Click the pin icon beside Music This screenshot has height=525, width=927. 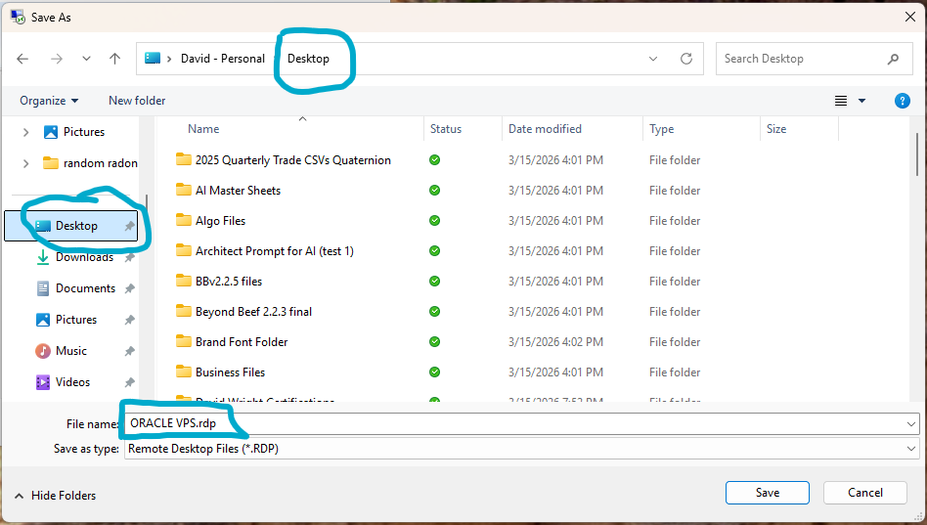pos(129,351)
